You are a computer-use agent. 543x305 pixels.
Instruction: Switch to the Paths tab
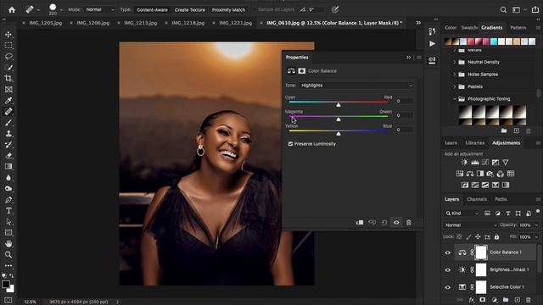tap(501, 199)
